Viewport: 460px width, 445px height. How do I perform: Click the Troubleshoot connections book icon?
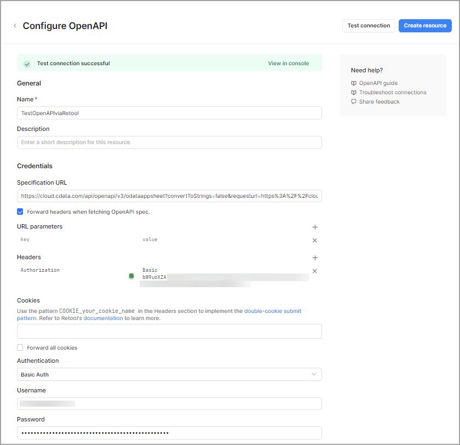point(354,92)
